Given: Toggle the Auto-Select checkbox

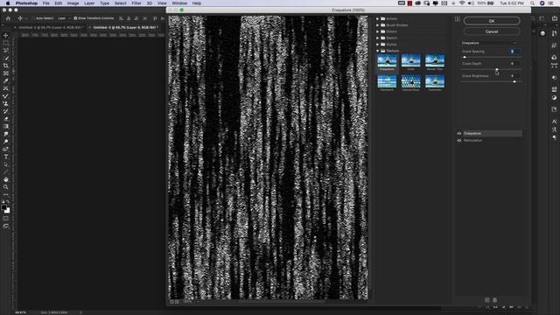Looking at the screenshot, I should coord(33,18).
